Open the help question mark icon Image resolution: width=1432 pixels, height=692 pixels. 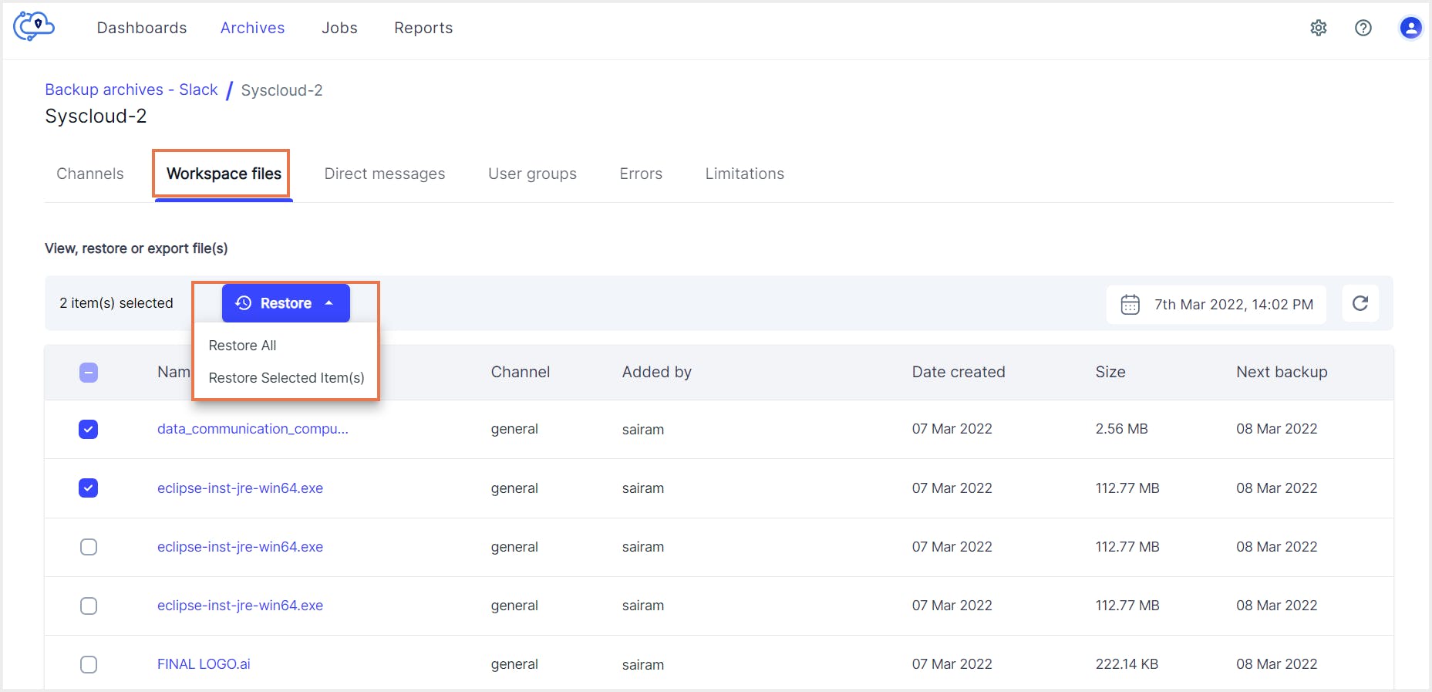click(1363, 28)
